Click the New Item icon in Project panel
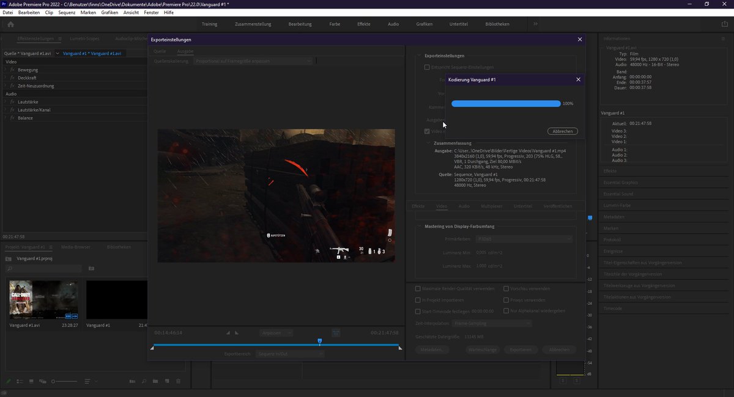The height and width of the screenshot is (397, 734). click(x=166, y=381)
